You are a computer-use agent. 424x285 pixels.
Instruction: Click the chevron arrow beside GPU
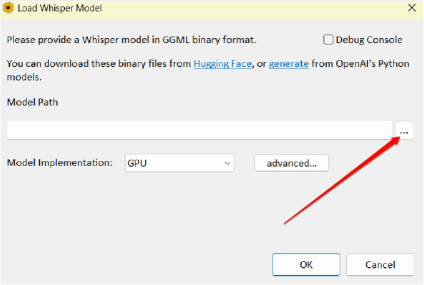coord(227,163)
